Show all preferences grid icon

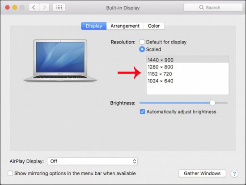[x=59, y=7]
